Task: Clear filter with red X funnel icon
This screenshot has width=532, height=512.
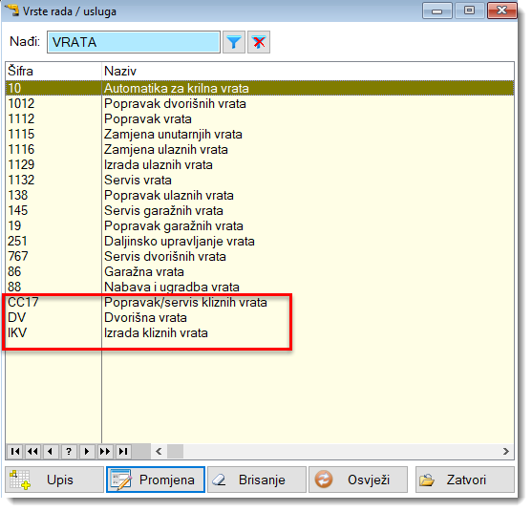Action: (259, 42)
